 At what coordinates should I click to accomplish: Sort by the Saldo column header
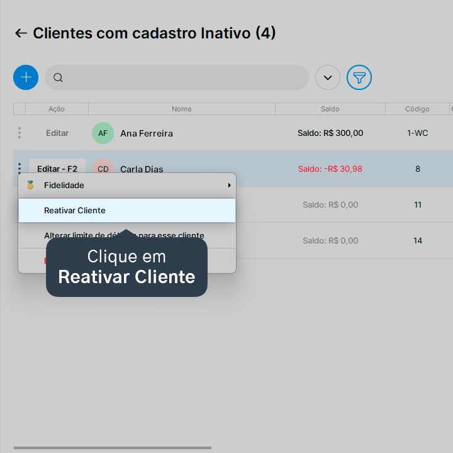pos(330,109)
